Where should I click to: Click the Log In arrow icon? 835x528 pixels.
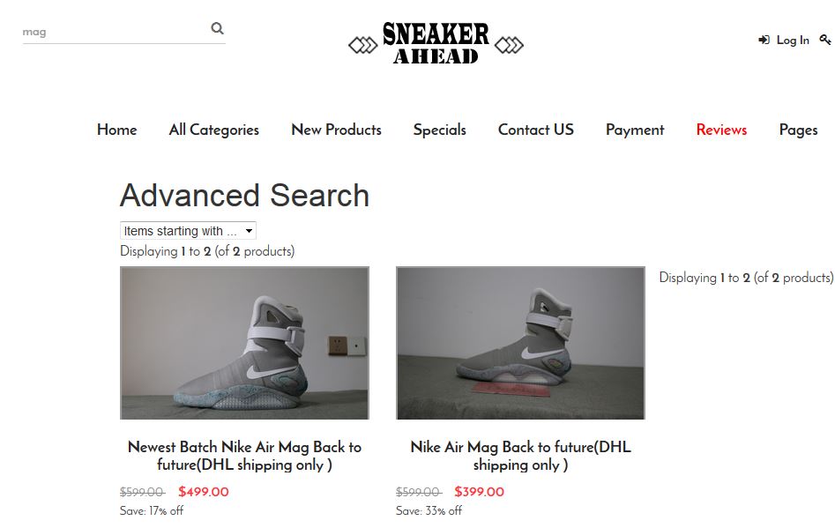pyautogui.click(x=764, y=40)
